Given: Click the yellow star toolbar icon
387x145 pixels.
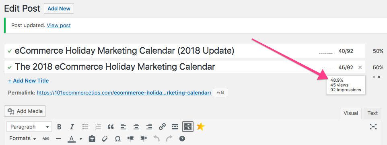Looking at the screenshot, I should (201, 127).
